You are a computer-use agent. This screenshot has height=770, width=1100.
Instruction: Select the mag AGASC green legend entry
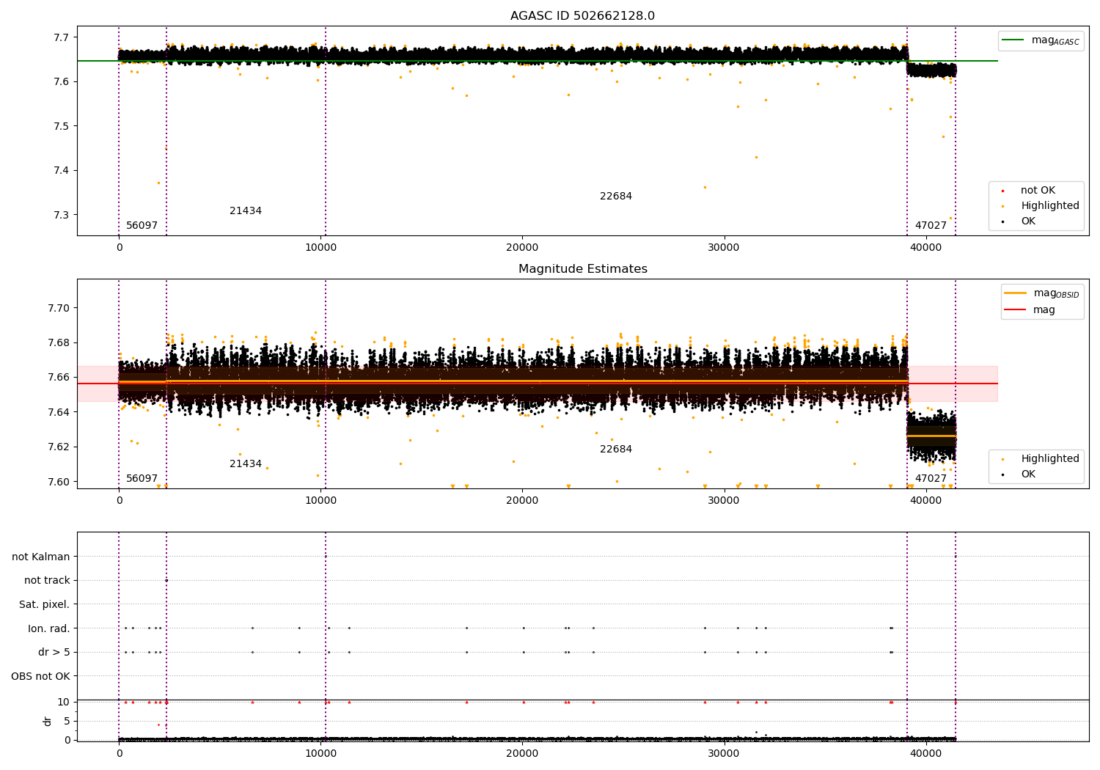coord(1041,40)
